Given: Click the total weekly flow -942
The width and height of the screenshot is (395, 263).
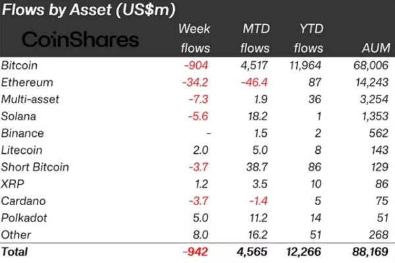Looking at the screenshot, I should point(196,252).
